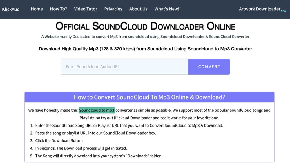Click the dark navigation bar background
The image size is (290, 168).
(203, 9)
